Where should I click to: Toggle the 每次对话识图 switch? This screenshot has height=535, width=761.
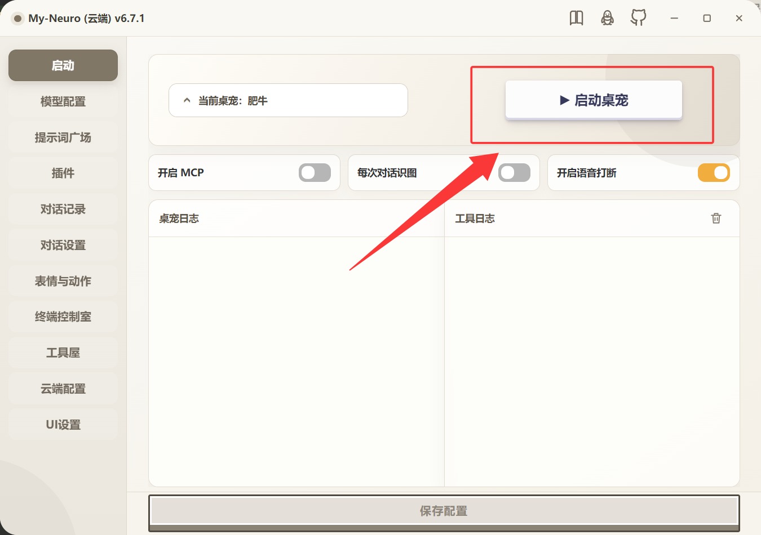tap(514, 173)
